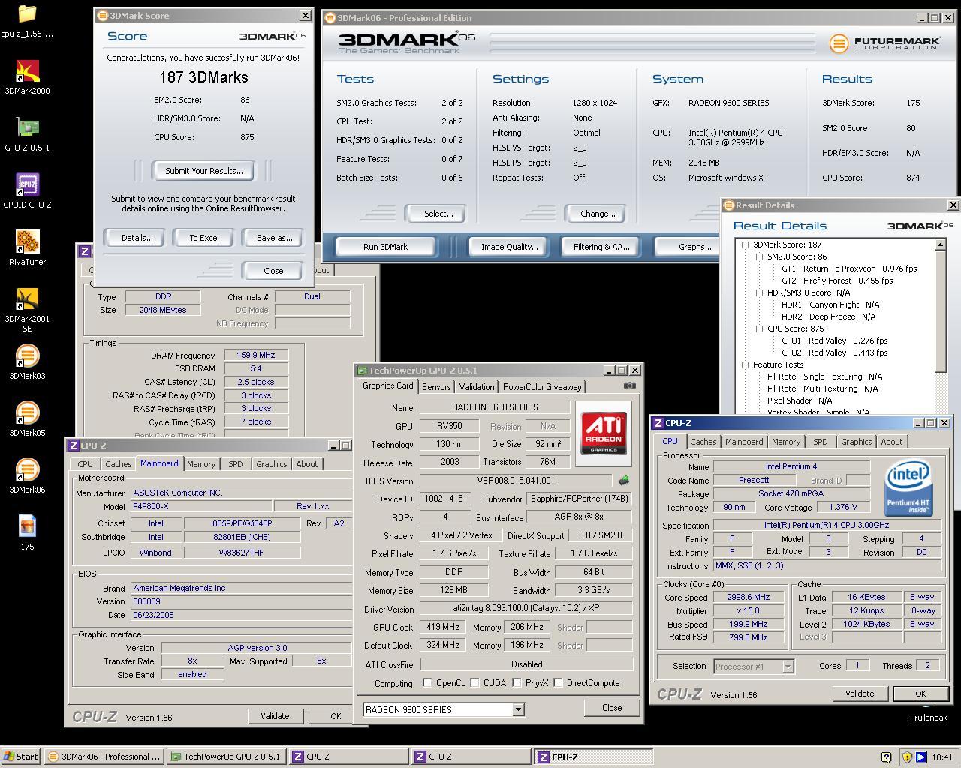Select GT1 - Return To Proxycon result row
Viewport: 961px width, 768px height.
[848, 268]
